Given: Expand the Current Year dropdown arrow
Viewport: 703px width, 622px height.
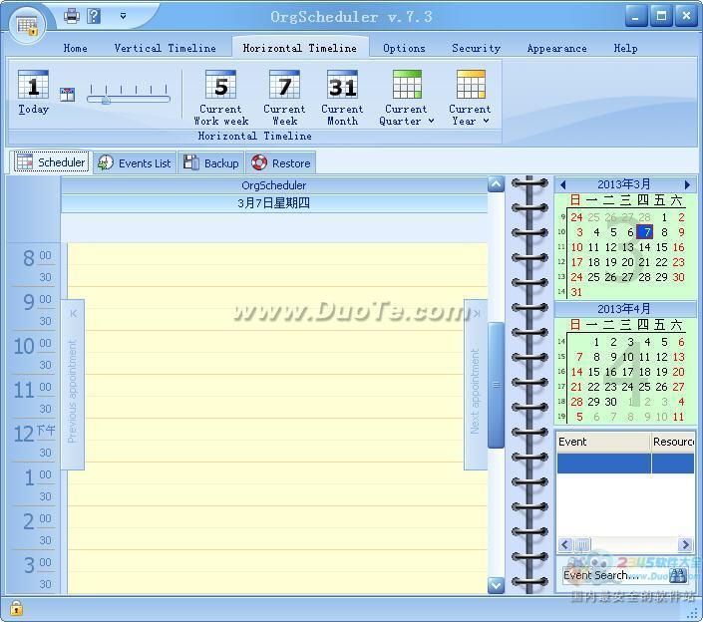Looking at the screenshot, I should click(486, 121).
